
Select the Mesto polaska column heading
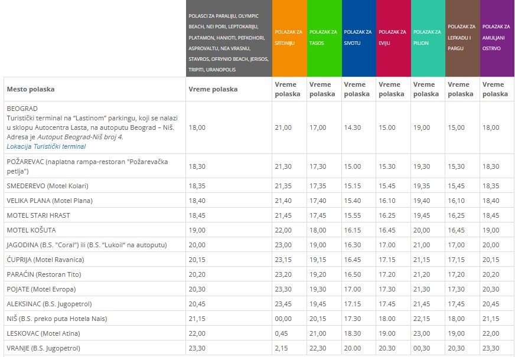click(31, 89)
